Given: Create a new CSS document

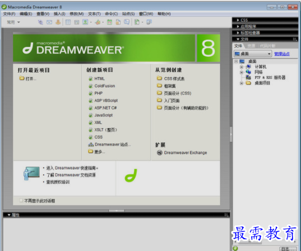Looking at the screenshot, I should coord(99,137).
